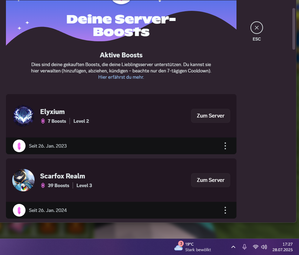Click the 'Level 3' label for Scarfox Realm
299x255 pixels.
[84, 185]
